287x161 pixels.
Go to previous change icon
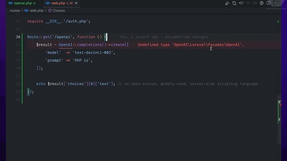pyautogui.click(x=241, y=3)
